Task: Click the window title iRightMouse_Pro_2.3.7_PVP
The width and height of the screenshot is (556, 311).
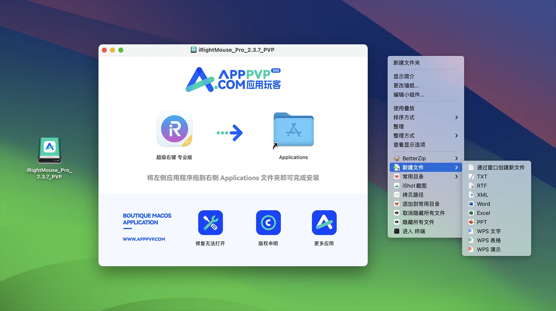Action: click(x=236, y=50)
